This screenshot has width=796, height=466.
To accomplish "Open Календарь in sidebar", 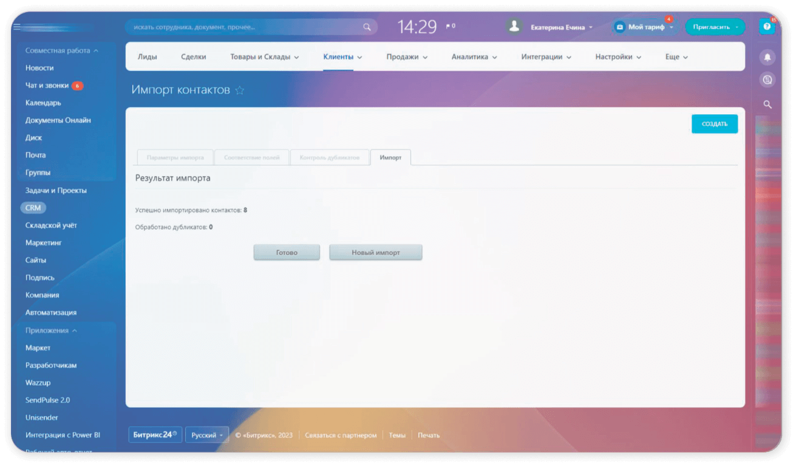I will pyautogui.click(x=43, y=103).
